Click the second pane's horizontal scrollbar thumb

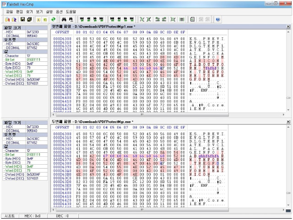(142, 210)
